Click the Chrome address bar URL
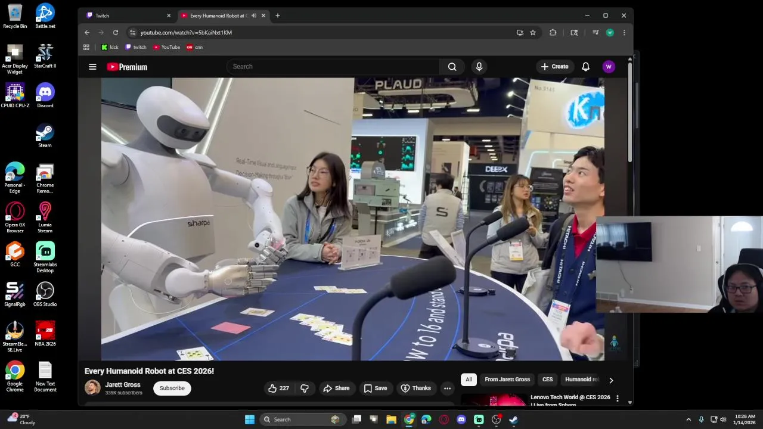The image size is (763, 429). click(x=186, y=33)
